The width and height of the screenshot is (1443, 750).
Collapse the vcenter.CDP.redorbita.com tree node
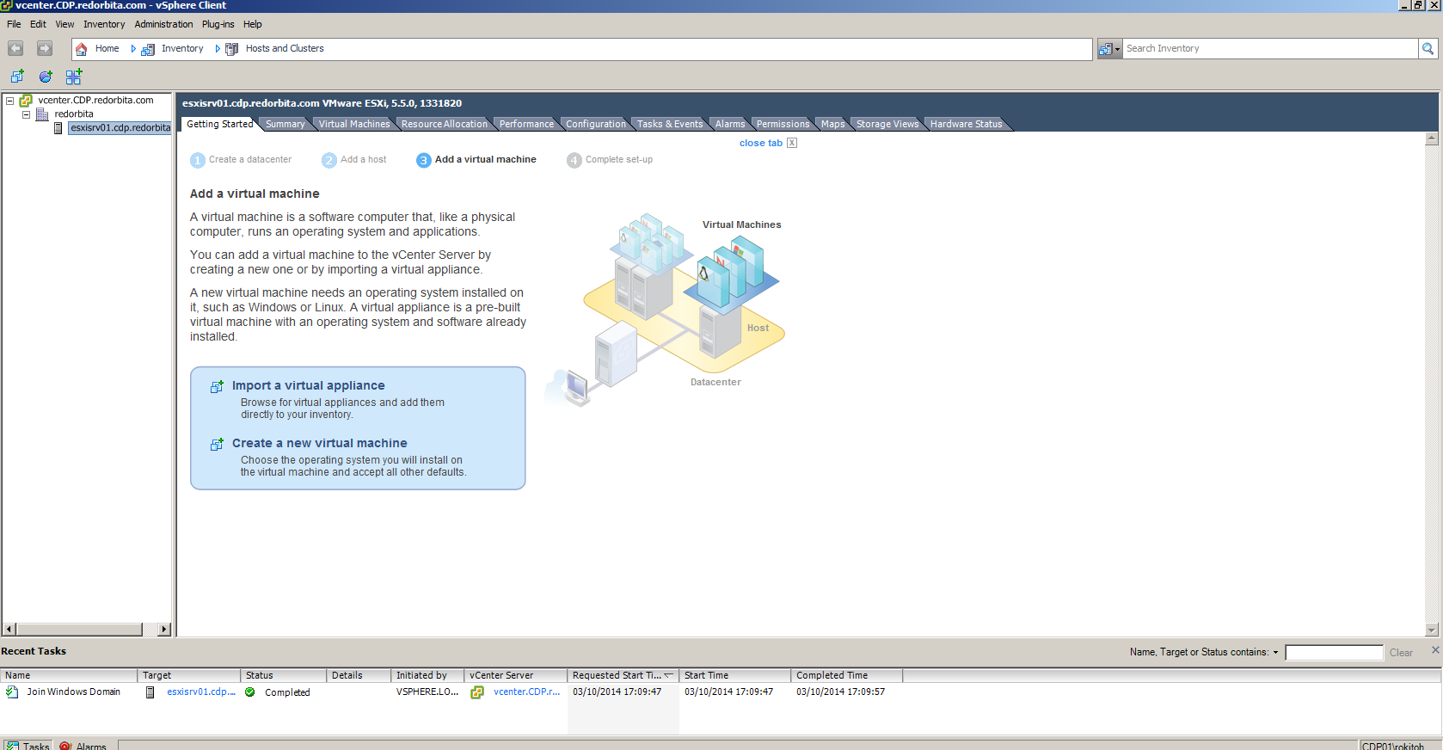coord(10,101)
